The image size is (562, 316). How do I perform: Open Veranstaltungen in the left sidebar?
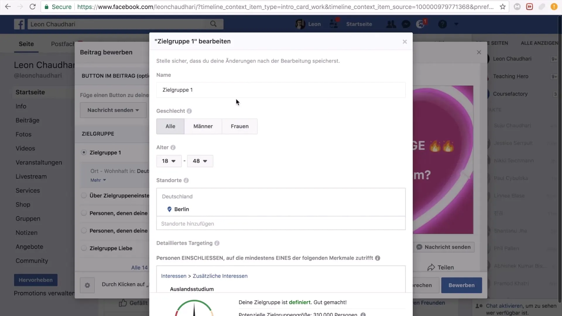(39, 163)
